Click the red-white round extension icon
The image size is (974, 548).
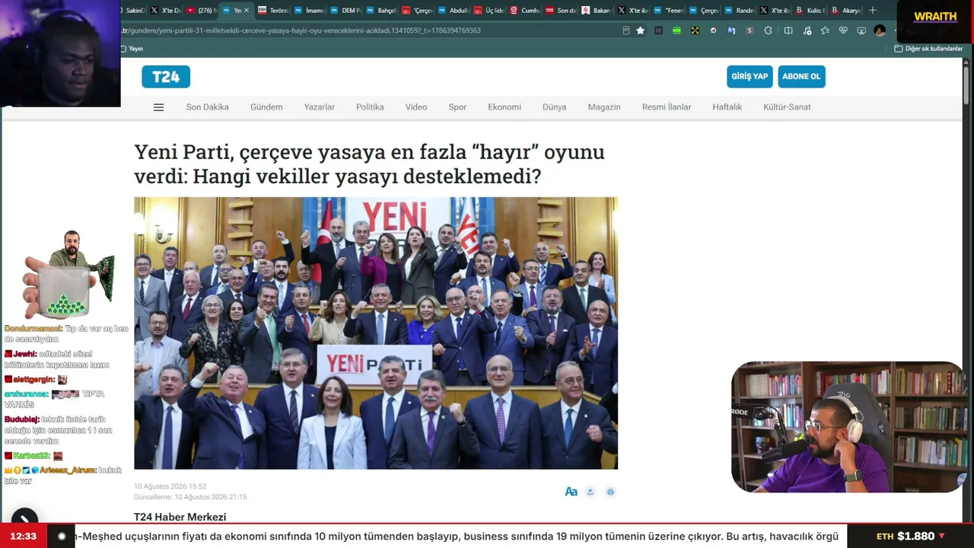(713, 30)
